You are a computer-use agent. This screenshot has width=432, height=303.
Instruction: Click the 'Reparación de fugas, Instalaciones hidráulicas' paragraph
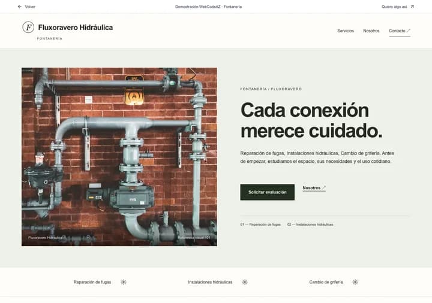click(317, 157)
